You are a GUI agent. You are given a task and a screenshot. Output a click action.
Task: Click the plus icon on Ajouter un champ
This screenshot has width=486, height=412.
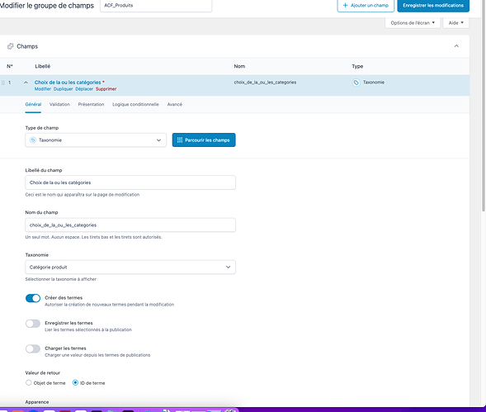[x=345, y=5]
